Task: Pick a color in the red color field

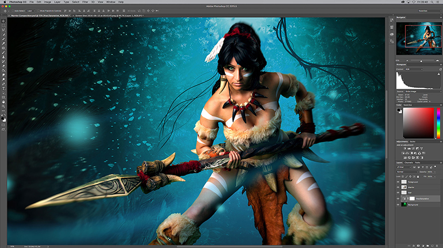Action: click(x=418, y=123)
